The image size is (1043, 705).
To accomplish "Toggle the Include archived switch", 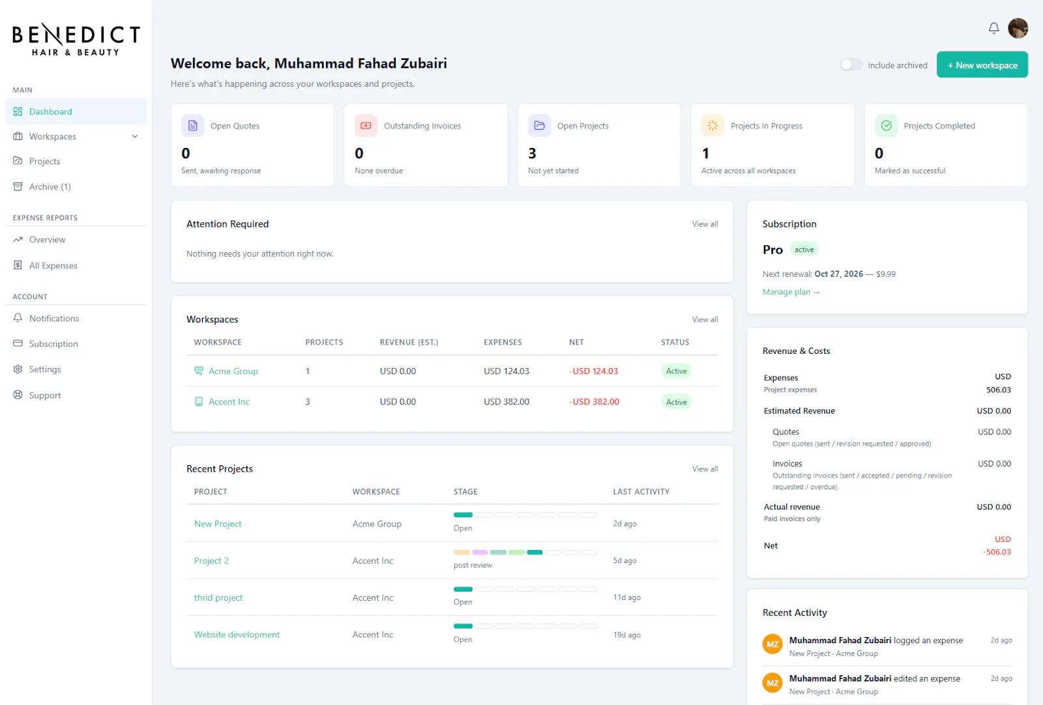I will click(x=851, y=65).
